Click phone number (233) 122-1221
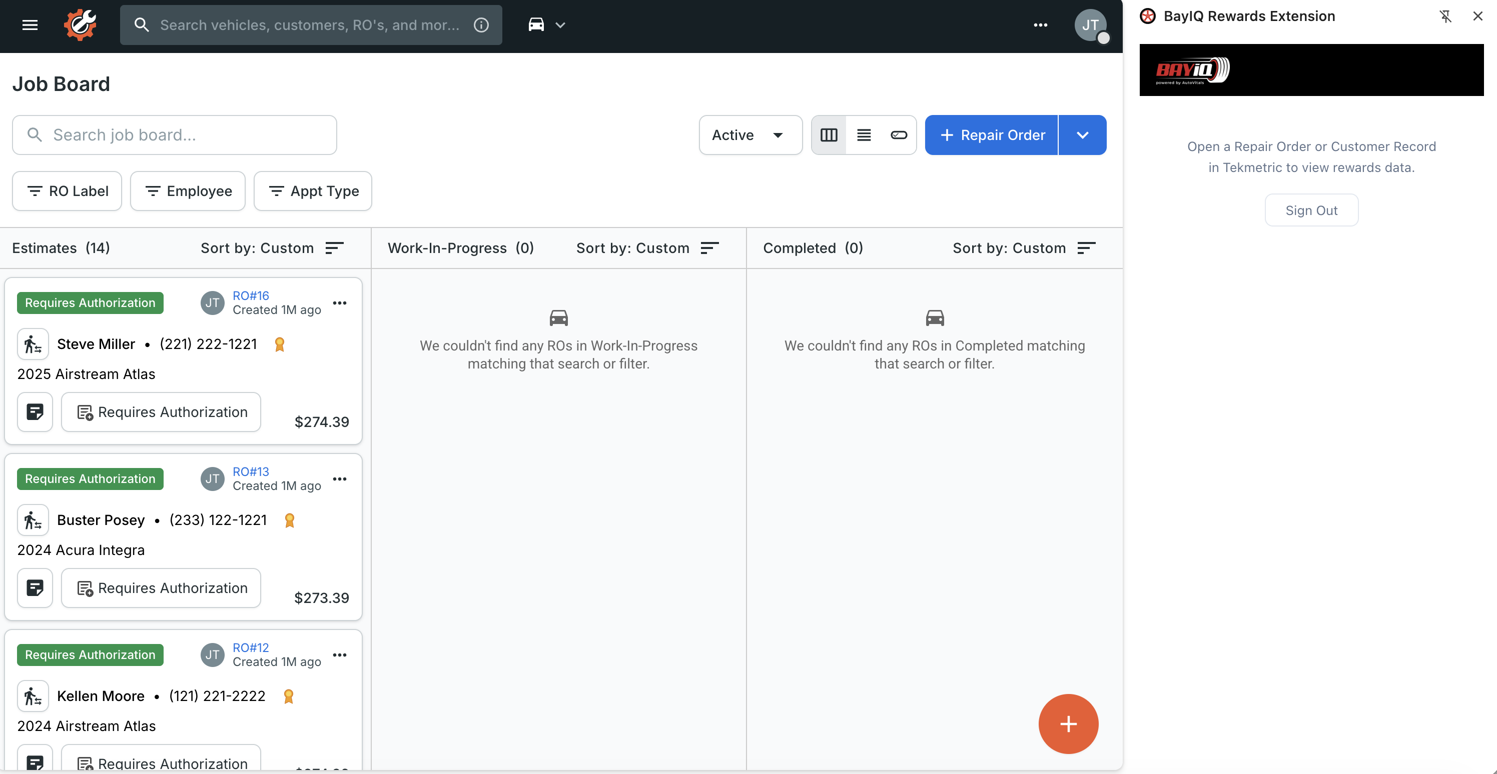The image size is (1497, 774). 218,520
